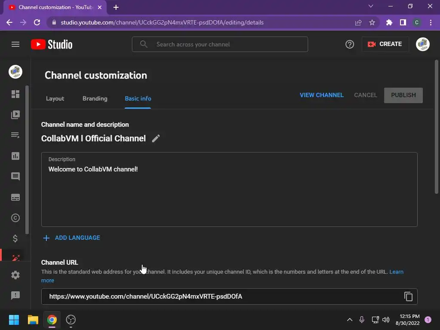Select the Channel customization browser tab
This screenshot has width=440, height=330.
click(x=55, y=7)
